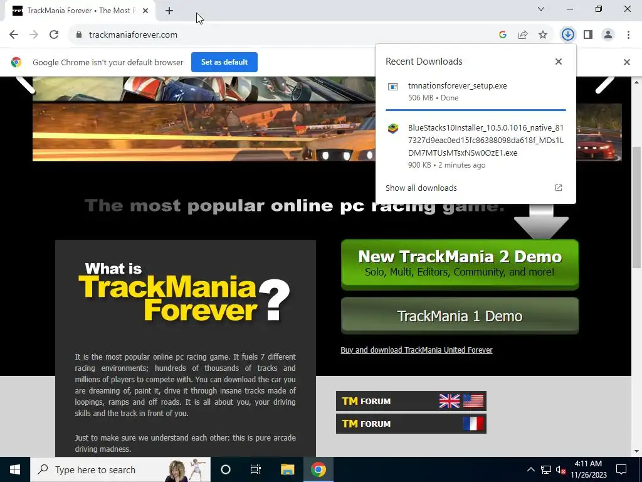
Task: Open File Explorer from the taskbar
Action: pyautogui.click(x=287, y=469)
